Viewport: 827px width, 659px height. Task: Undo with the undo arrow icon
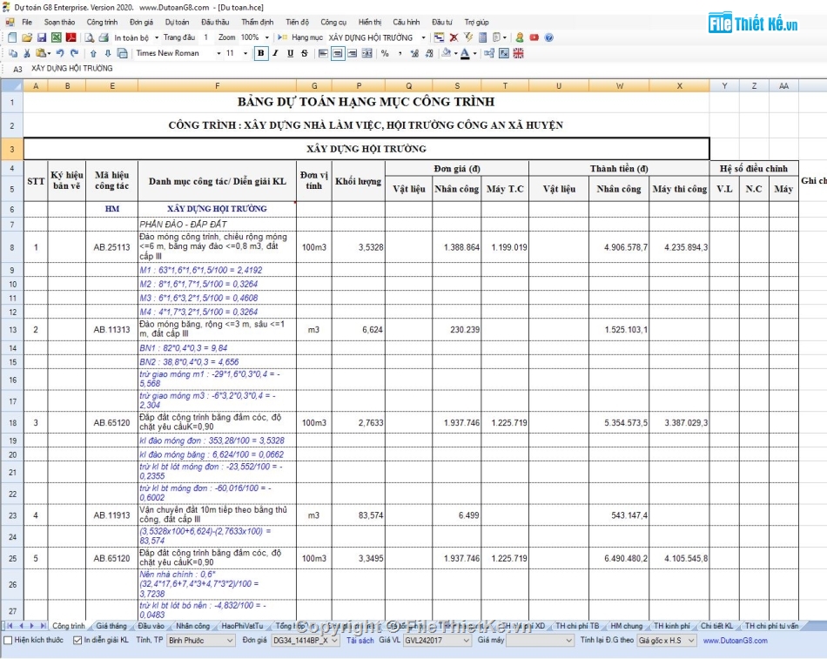pos(59,53)
